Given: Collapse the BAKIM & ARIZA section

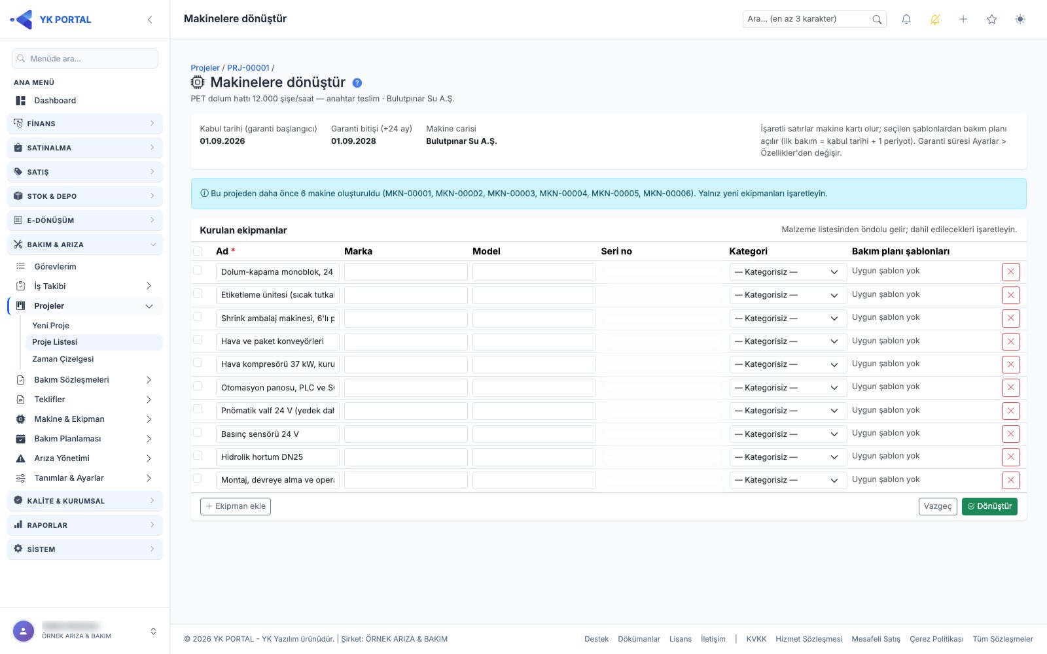Looking at the screenshot, I should click(85, 245).
